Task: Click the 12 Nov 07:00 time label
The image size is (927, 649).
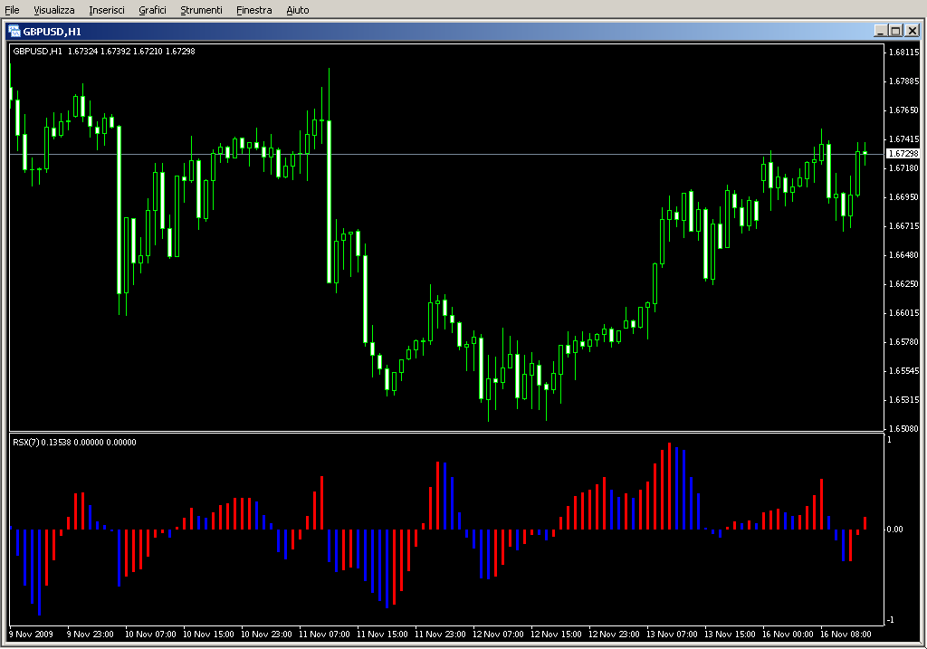Action: (x=498, y=635)
